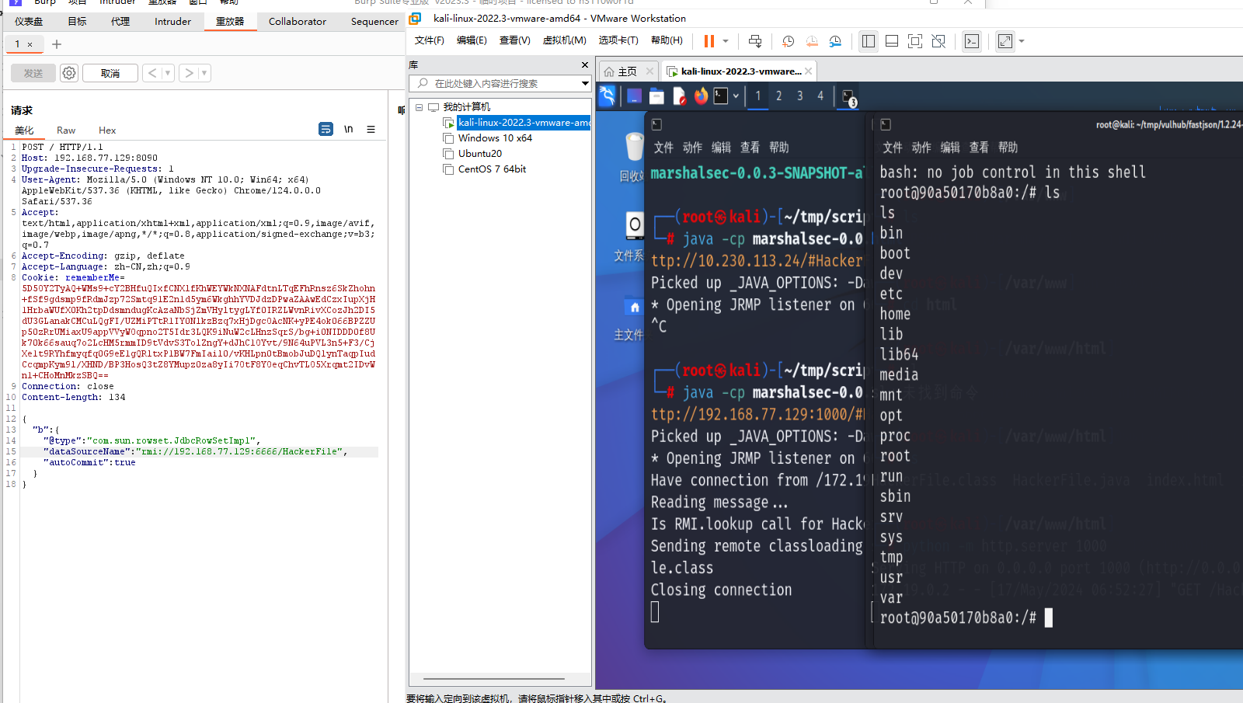Click the Burp 取消 cancel button

point(110,73)
